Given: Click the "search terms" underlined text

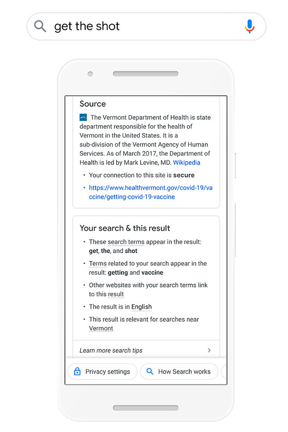Looking at the screenshot, I should point(126,242).
